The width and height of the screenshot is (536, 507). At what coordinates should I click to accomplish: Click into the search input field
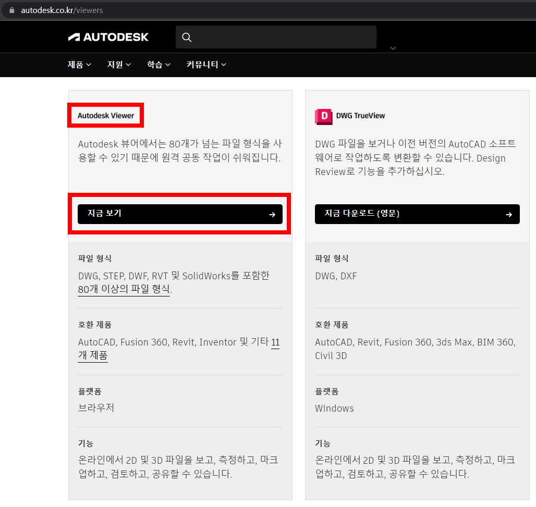[276, 37]
